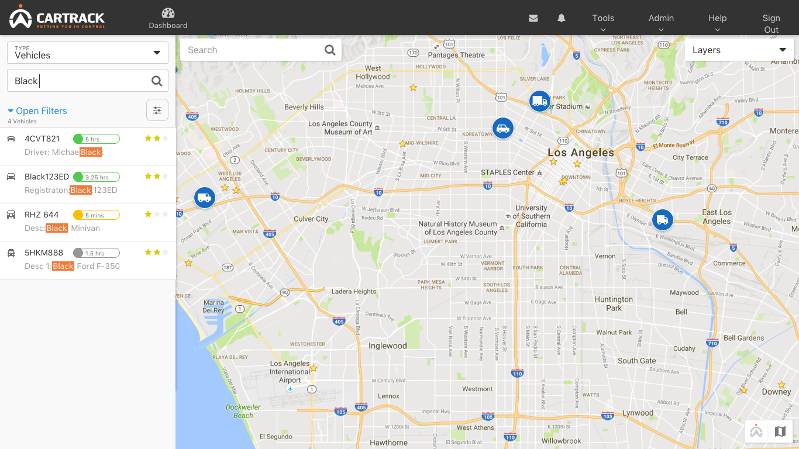This screenshot has width=799, height=449.
Task: Click 5 hrs status pill for 4CVT821
Action: 96,139
